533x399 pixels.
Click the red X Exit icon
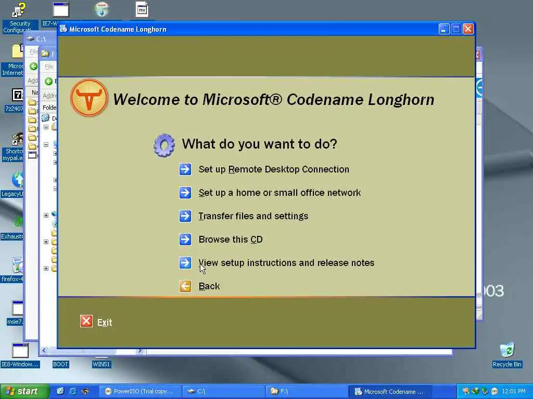click(x=86, y=321)
